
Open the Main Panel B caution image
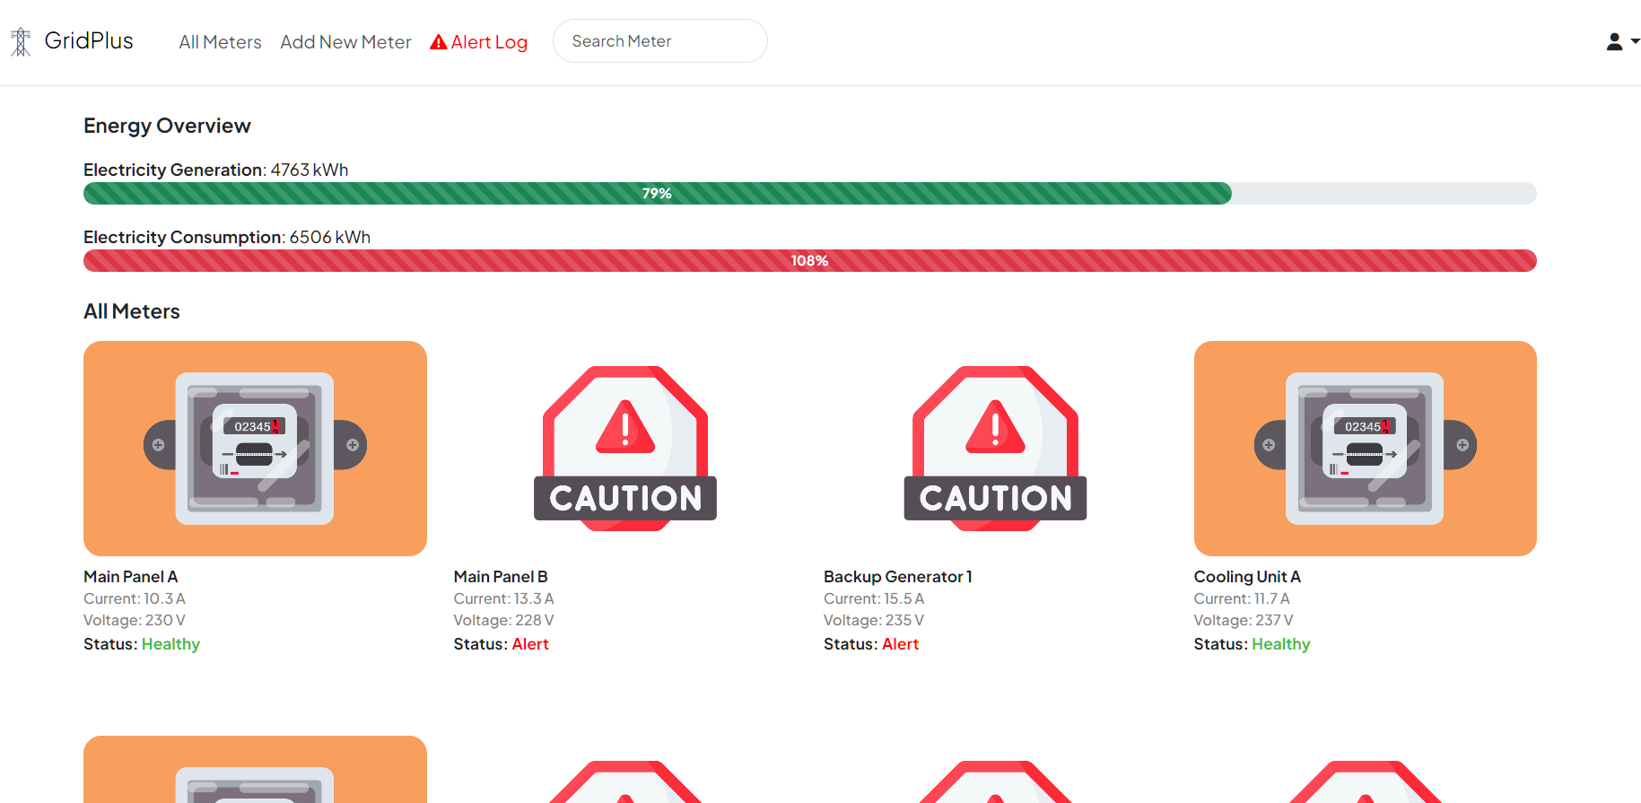click(625, 449)
